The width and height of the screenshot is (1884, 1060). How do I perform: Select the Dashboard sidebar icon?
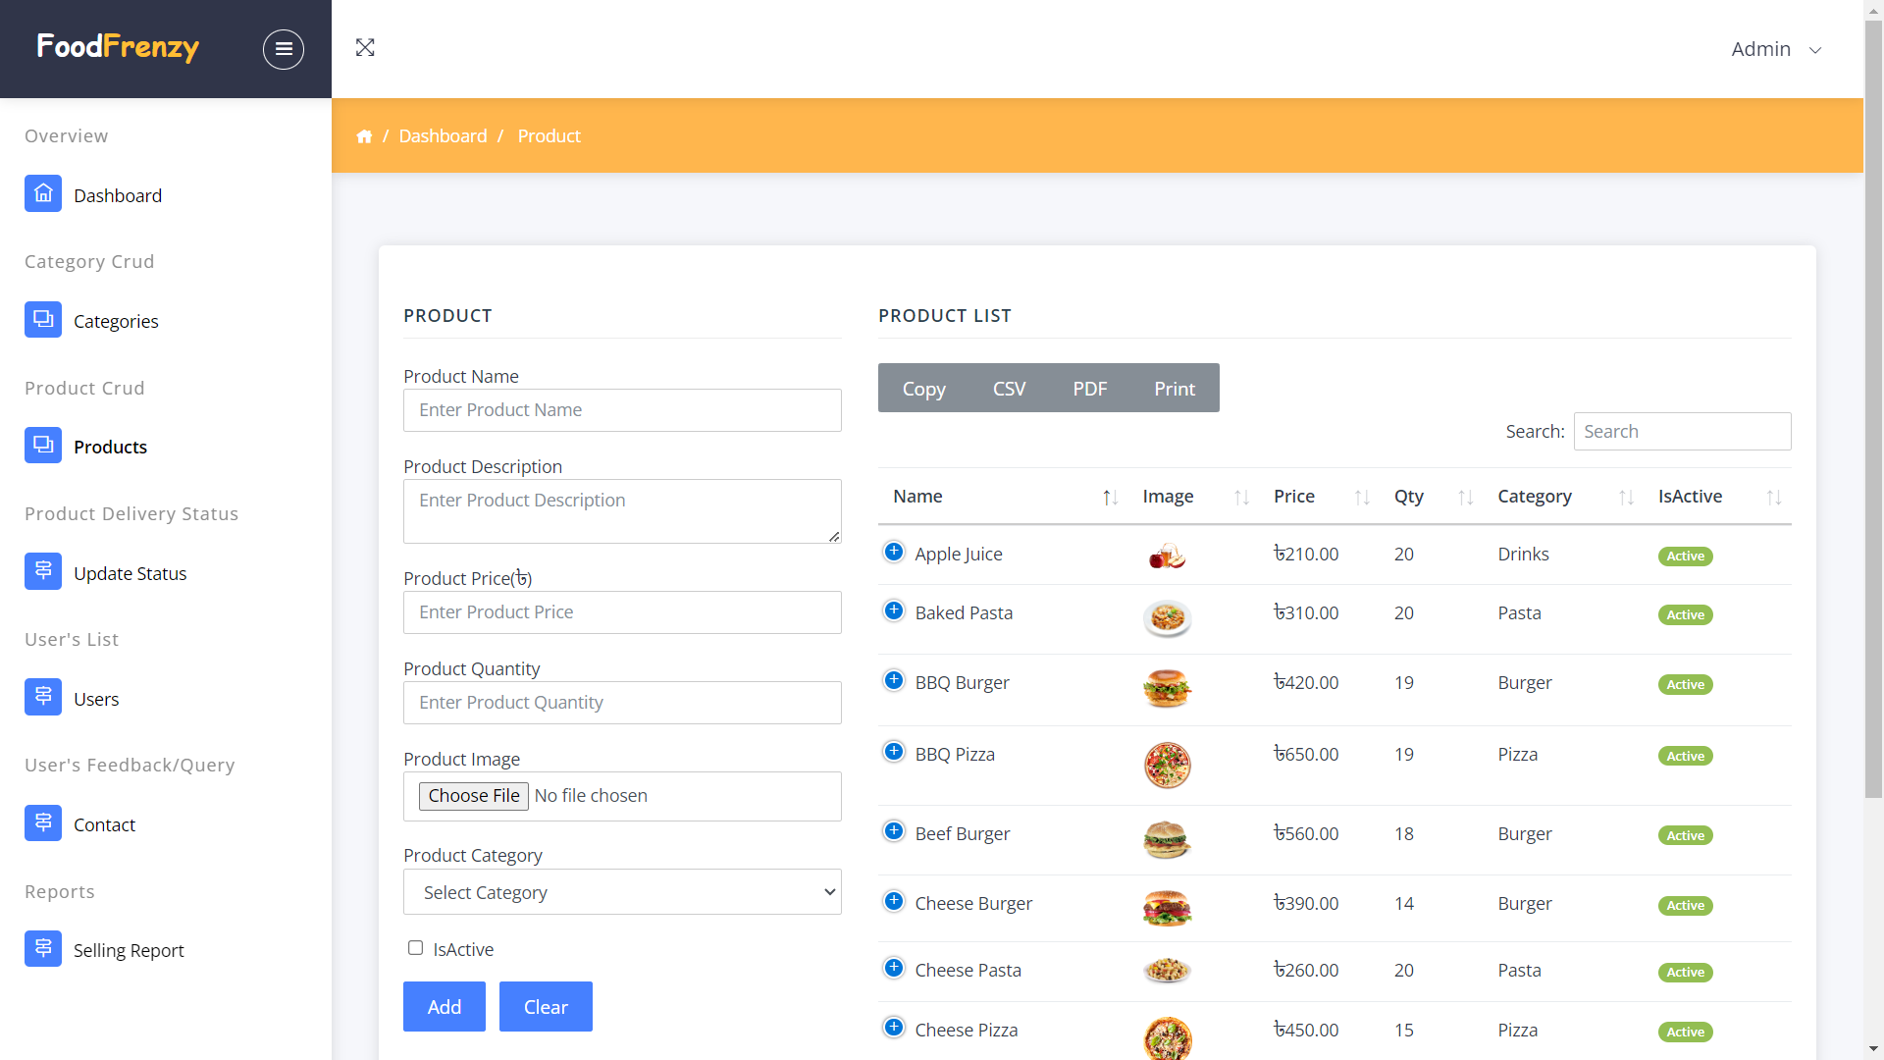[43, 193]
